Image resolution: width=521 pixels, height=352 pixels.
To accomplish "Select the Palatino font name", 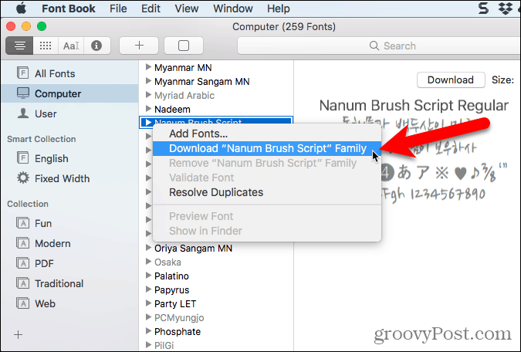I will click(x=171, y=276).
